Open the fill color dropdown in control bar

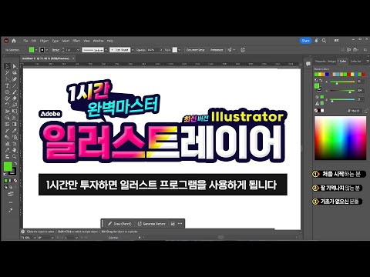pos(36,50)
